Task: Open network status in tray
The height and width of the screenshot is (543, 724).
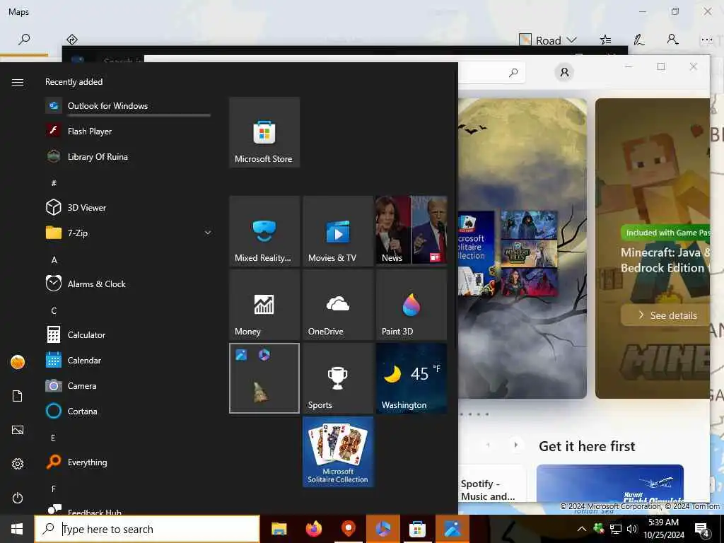Action: pos(616,529)
